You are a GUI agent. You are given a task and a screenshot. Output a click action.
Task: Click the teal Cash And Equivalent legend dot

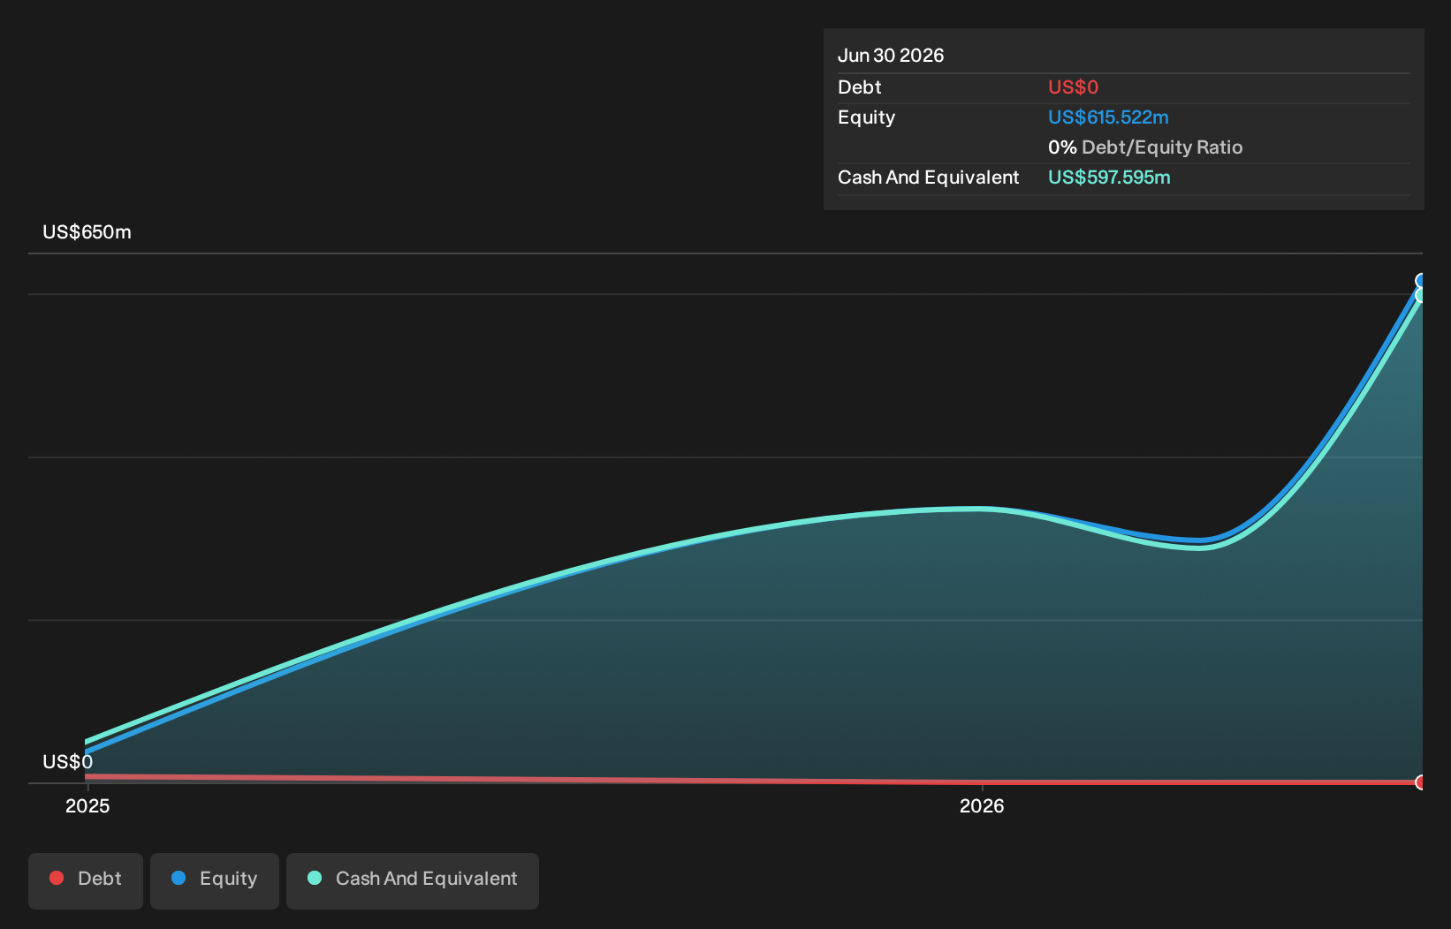[x=315, y=878]
